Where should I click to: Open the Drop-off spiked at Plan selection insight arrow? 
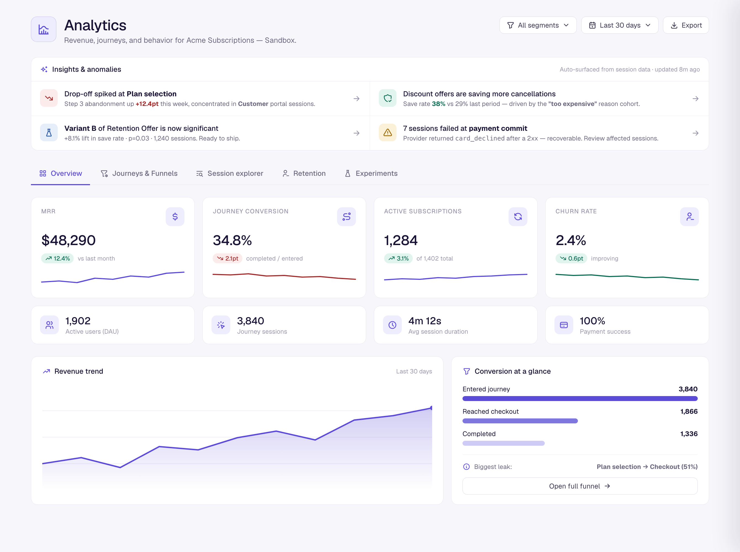(357, 99)
